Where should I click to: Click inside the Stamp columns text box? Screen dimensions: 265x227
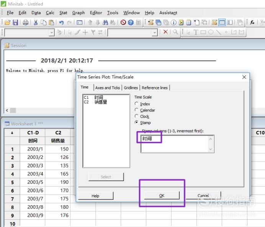[x=177, y=144]
